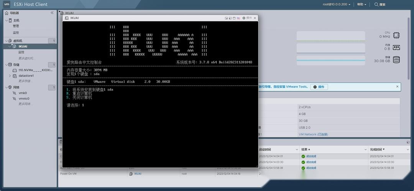
Task: Click second console window layout icon
Action: tap(230, 18)
